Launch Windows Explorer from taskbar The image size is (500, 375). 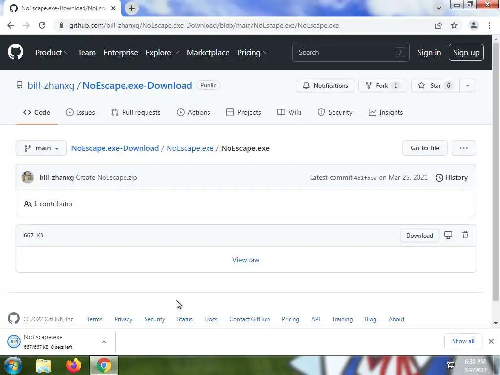43,366
